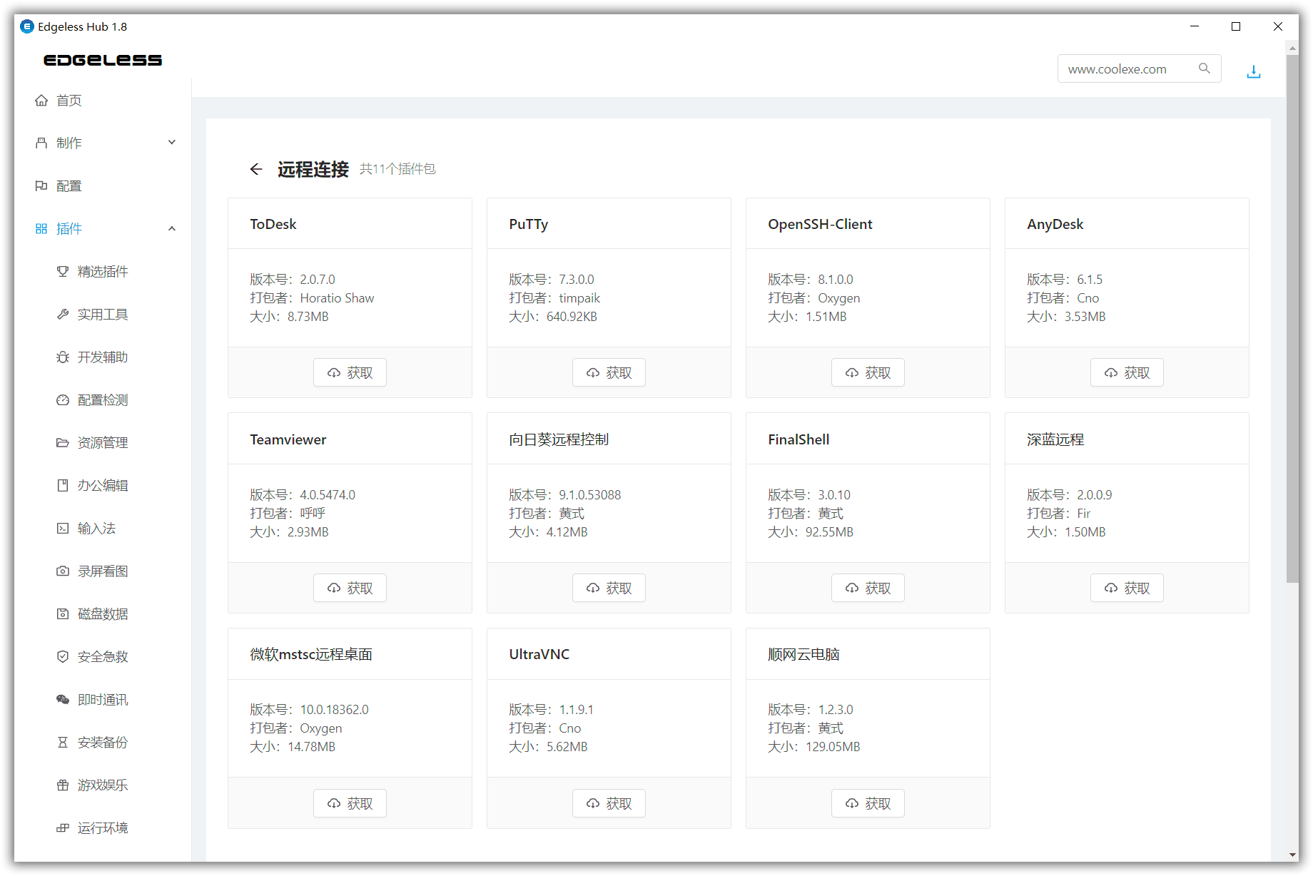Click the download manager icon

1253,71
